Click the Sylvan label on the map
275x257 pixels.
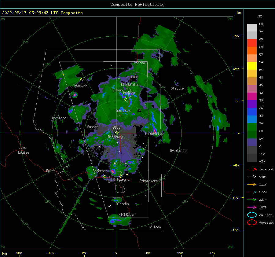pos(117,90)
